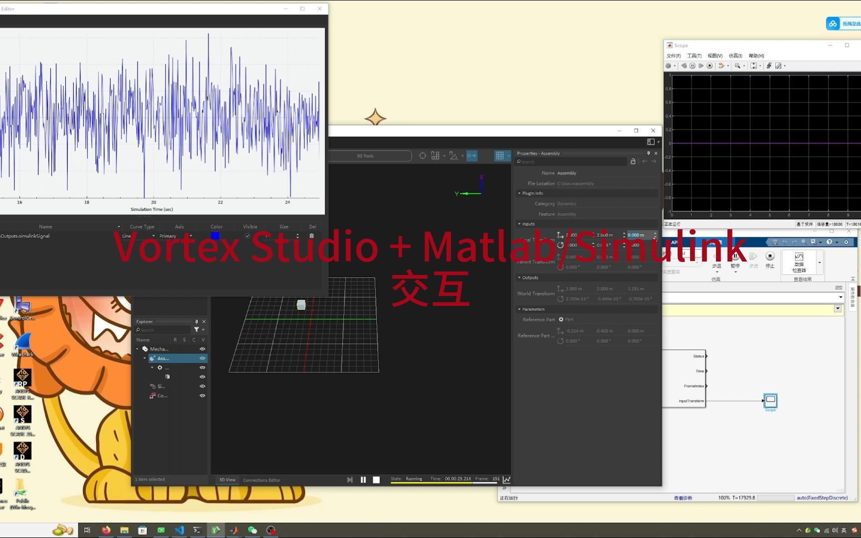The width and height of the screenshot is (861, 538).
Task: Pause the Vortex simulation playback
Action: click(363, 480)
